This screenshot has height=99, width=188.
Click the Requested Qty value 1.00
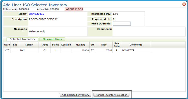115,14
